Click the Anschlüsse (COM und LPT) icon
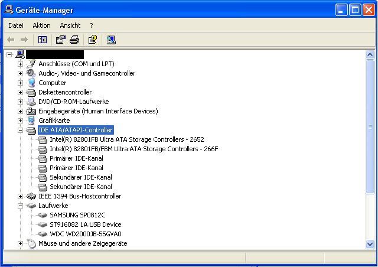This screenshot has width=378, height=267. coord(31,64)
